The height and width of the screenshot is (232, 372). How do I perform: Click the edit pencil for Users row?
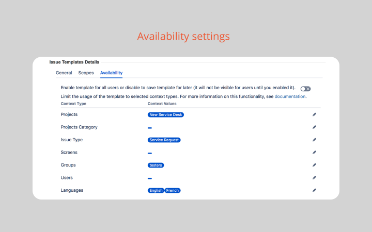(x=314, y=178)
